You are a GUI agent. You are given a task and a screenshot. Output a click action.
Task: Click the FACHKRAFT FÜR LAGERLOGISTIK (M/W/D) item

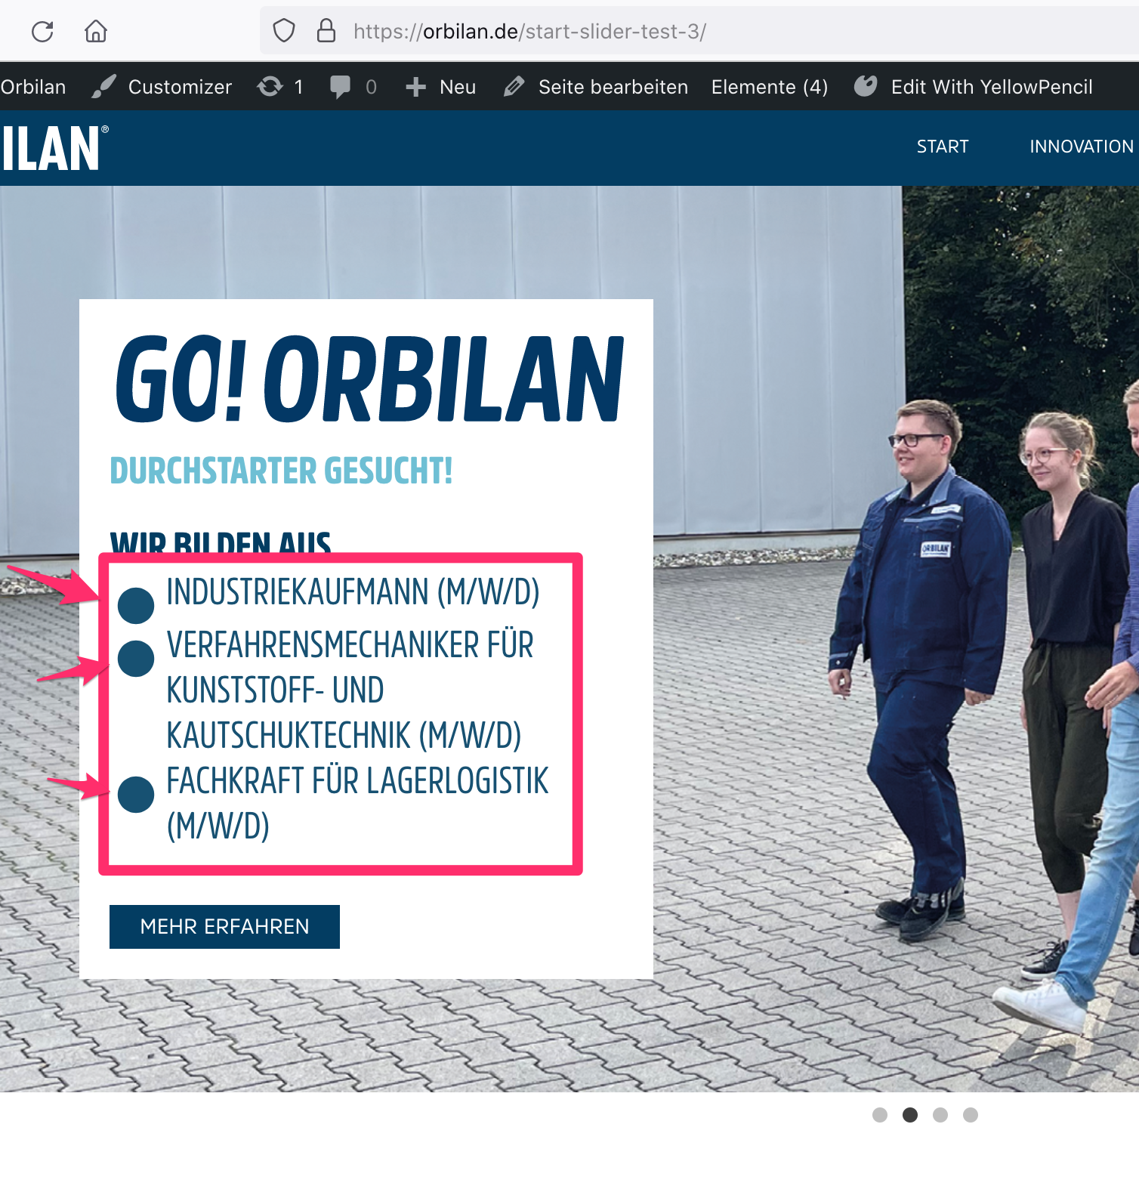357,804
